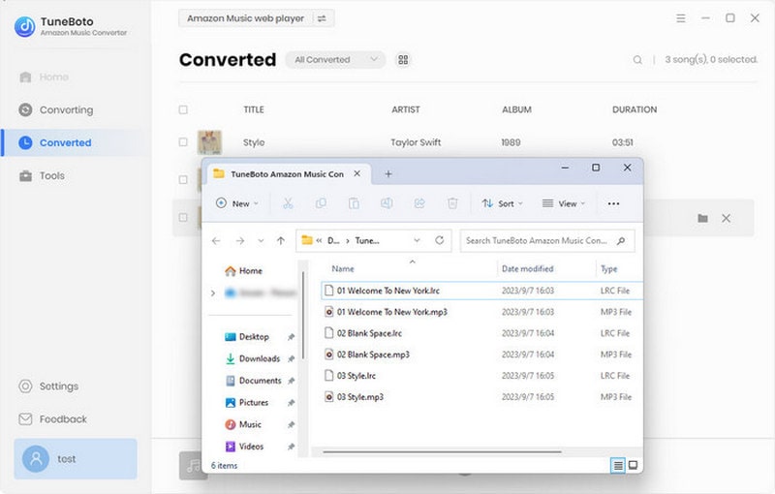Click the switch source icon beside web player

pos(322,18)
